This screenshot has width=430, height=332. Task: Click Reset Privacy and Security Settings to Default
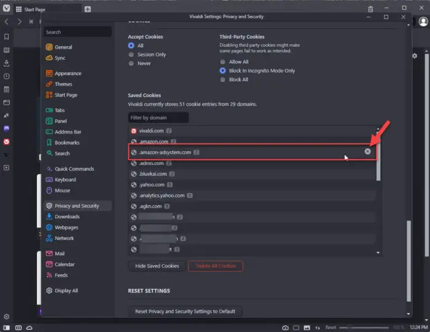(185, 312)
